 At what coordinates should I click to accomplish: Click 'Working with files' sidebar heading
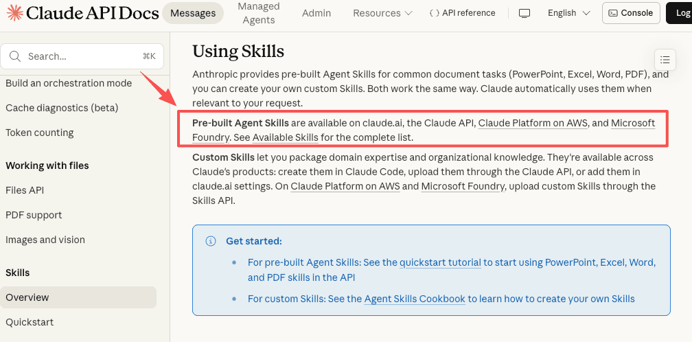(47, 166)
